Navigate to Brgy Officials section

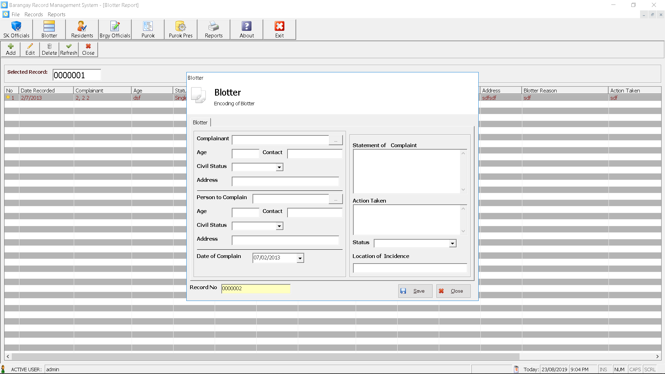115,29
